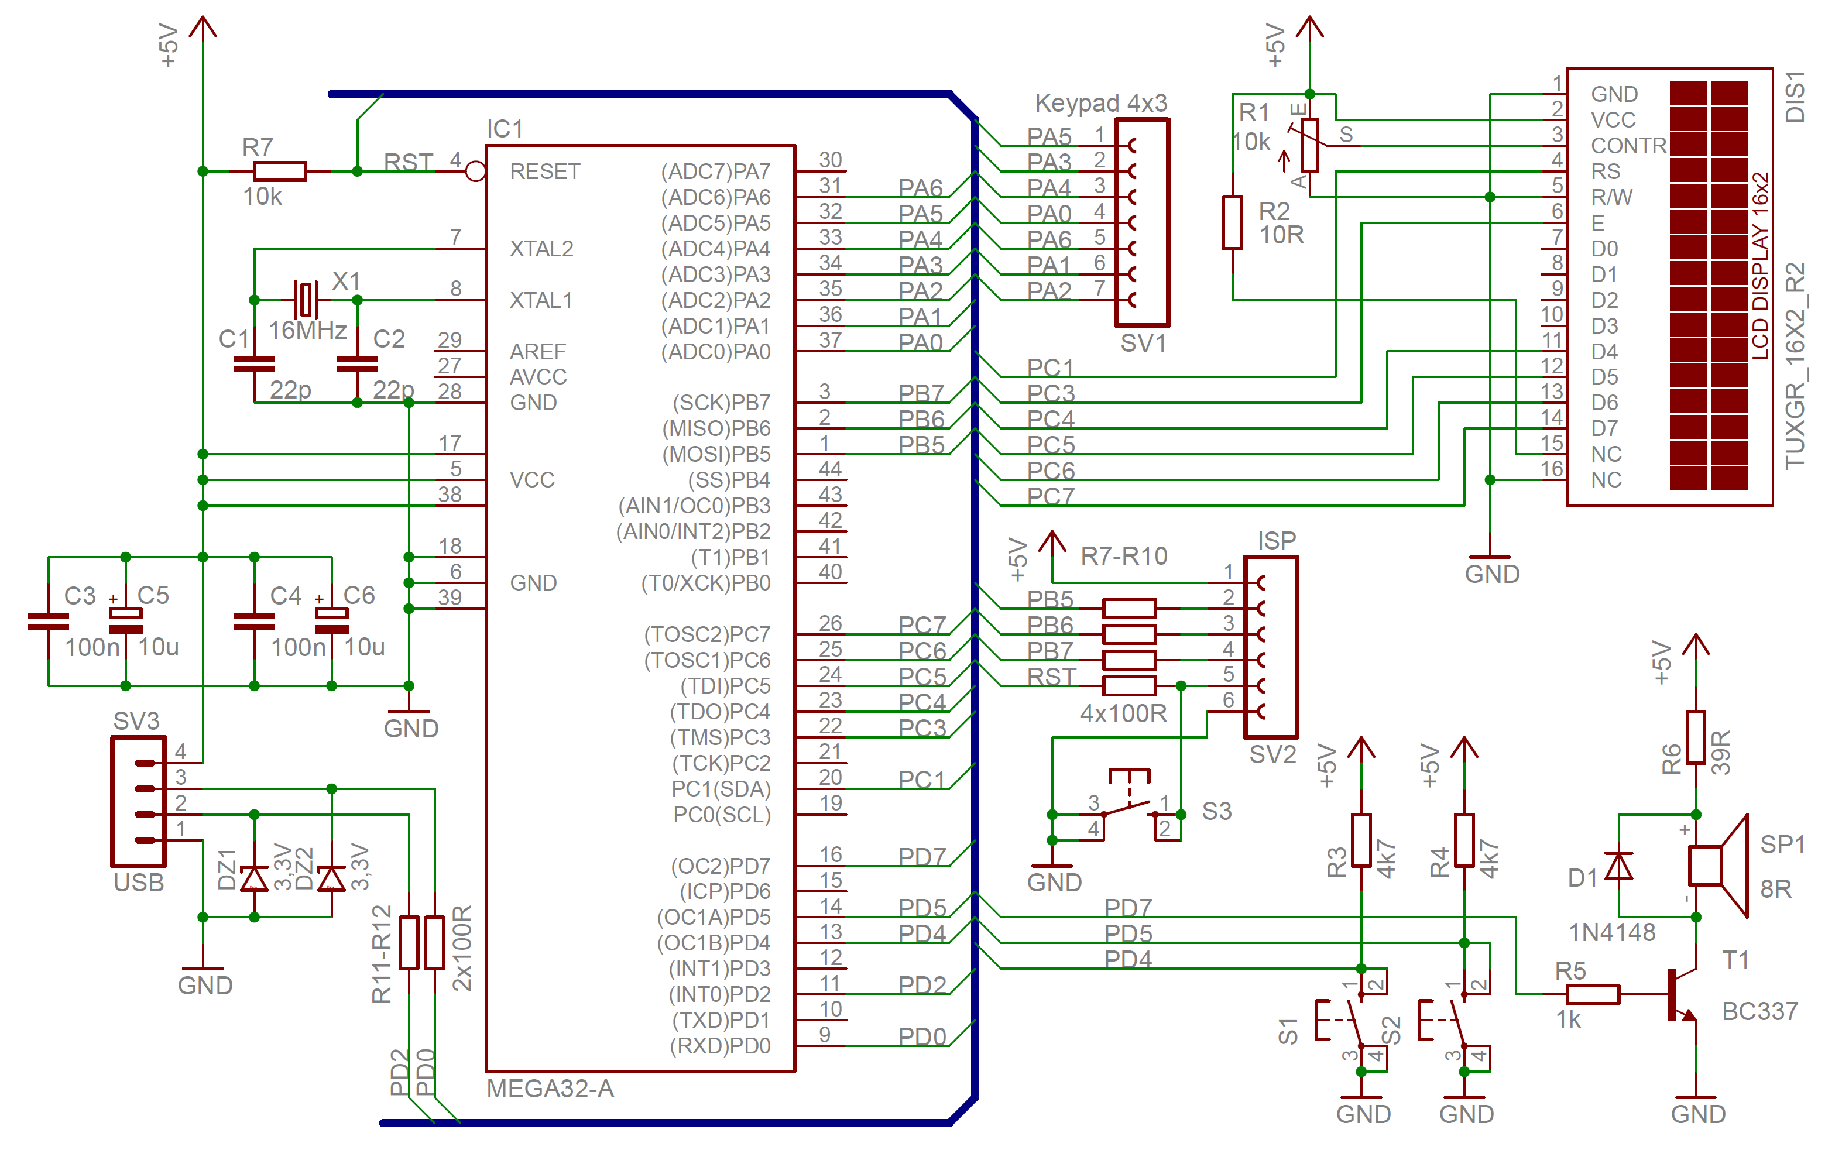Click the 'RS' pin label on LCD
This screenshot has height=1150, width=1842.
tap(1606, 171)
